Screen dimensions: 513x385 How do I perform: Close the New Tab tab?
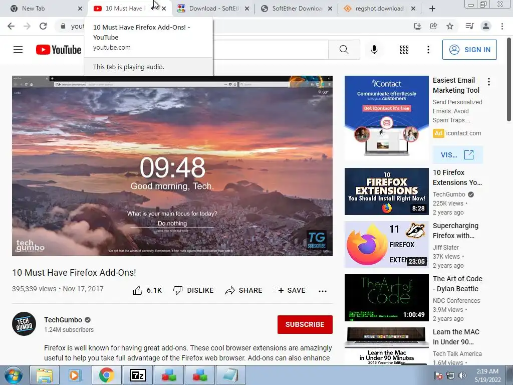point(80,9)
